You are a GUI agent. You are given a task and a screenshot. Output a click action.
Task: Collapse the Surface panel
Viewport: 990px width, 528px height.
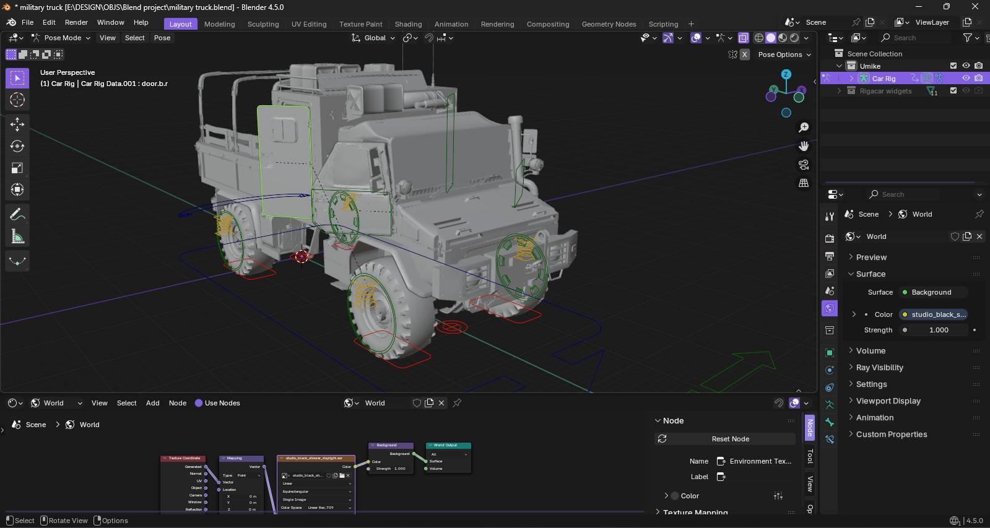(871, 274)
